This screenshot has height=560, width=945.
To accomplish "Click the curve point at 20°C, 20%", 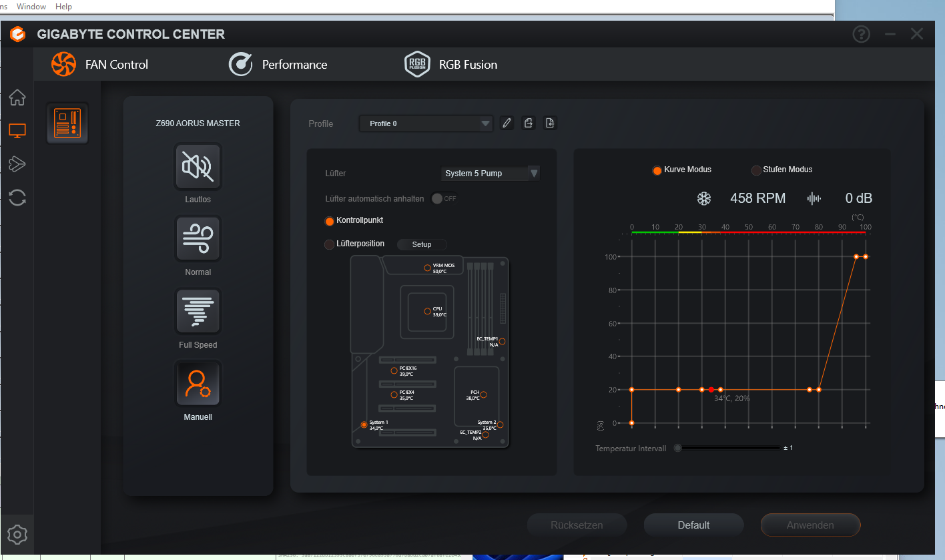I will (x=679, y=390).
